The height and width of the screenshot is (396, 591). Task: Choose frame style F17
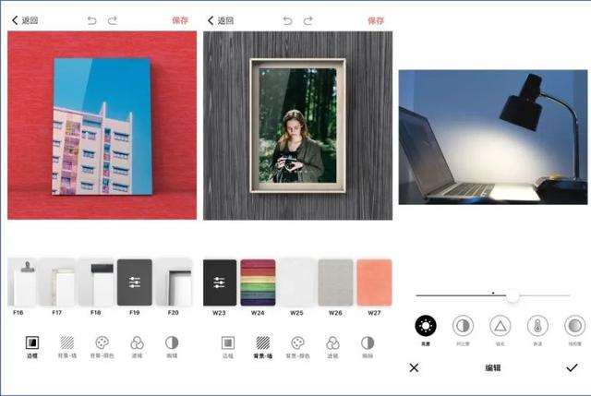pos(57,282)
